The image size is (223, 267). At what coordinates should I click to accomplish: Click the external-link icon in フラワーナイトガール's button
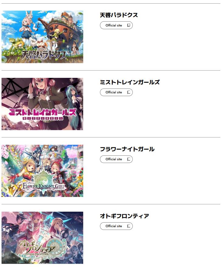(x=129, y=159)
